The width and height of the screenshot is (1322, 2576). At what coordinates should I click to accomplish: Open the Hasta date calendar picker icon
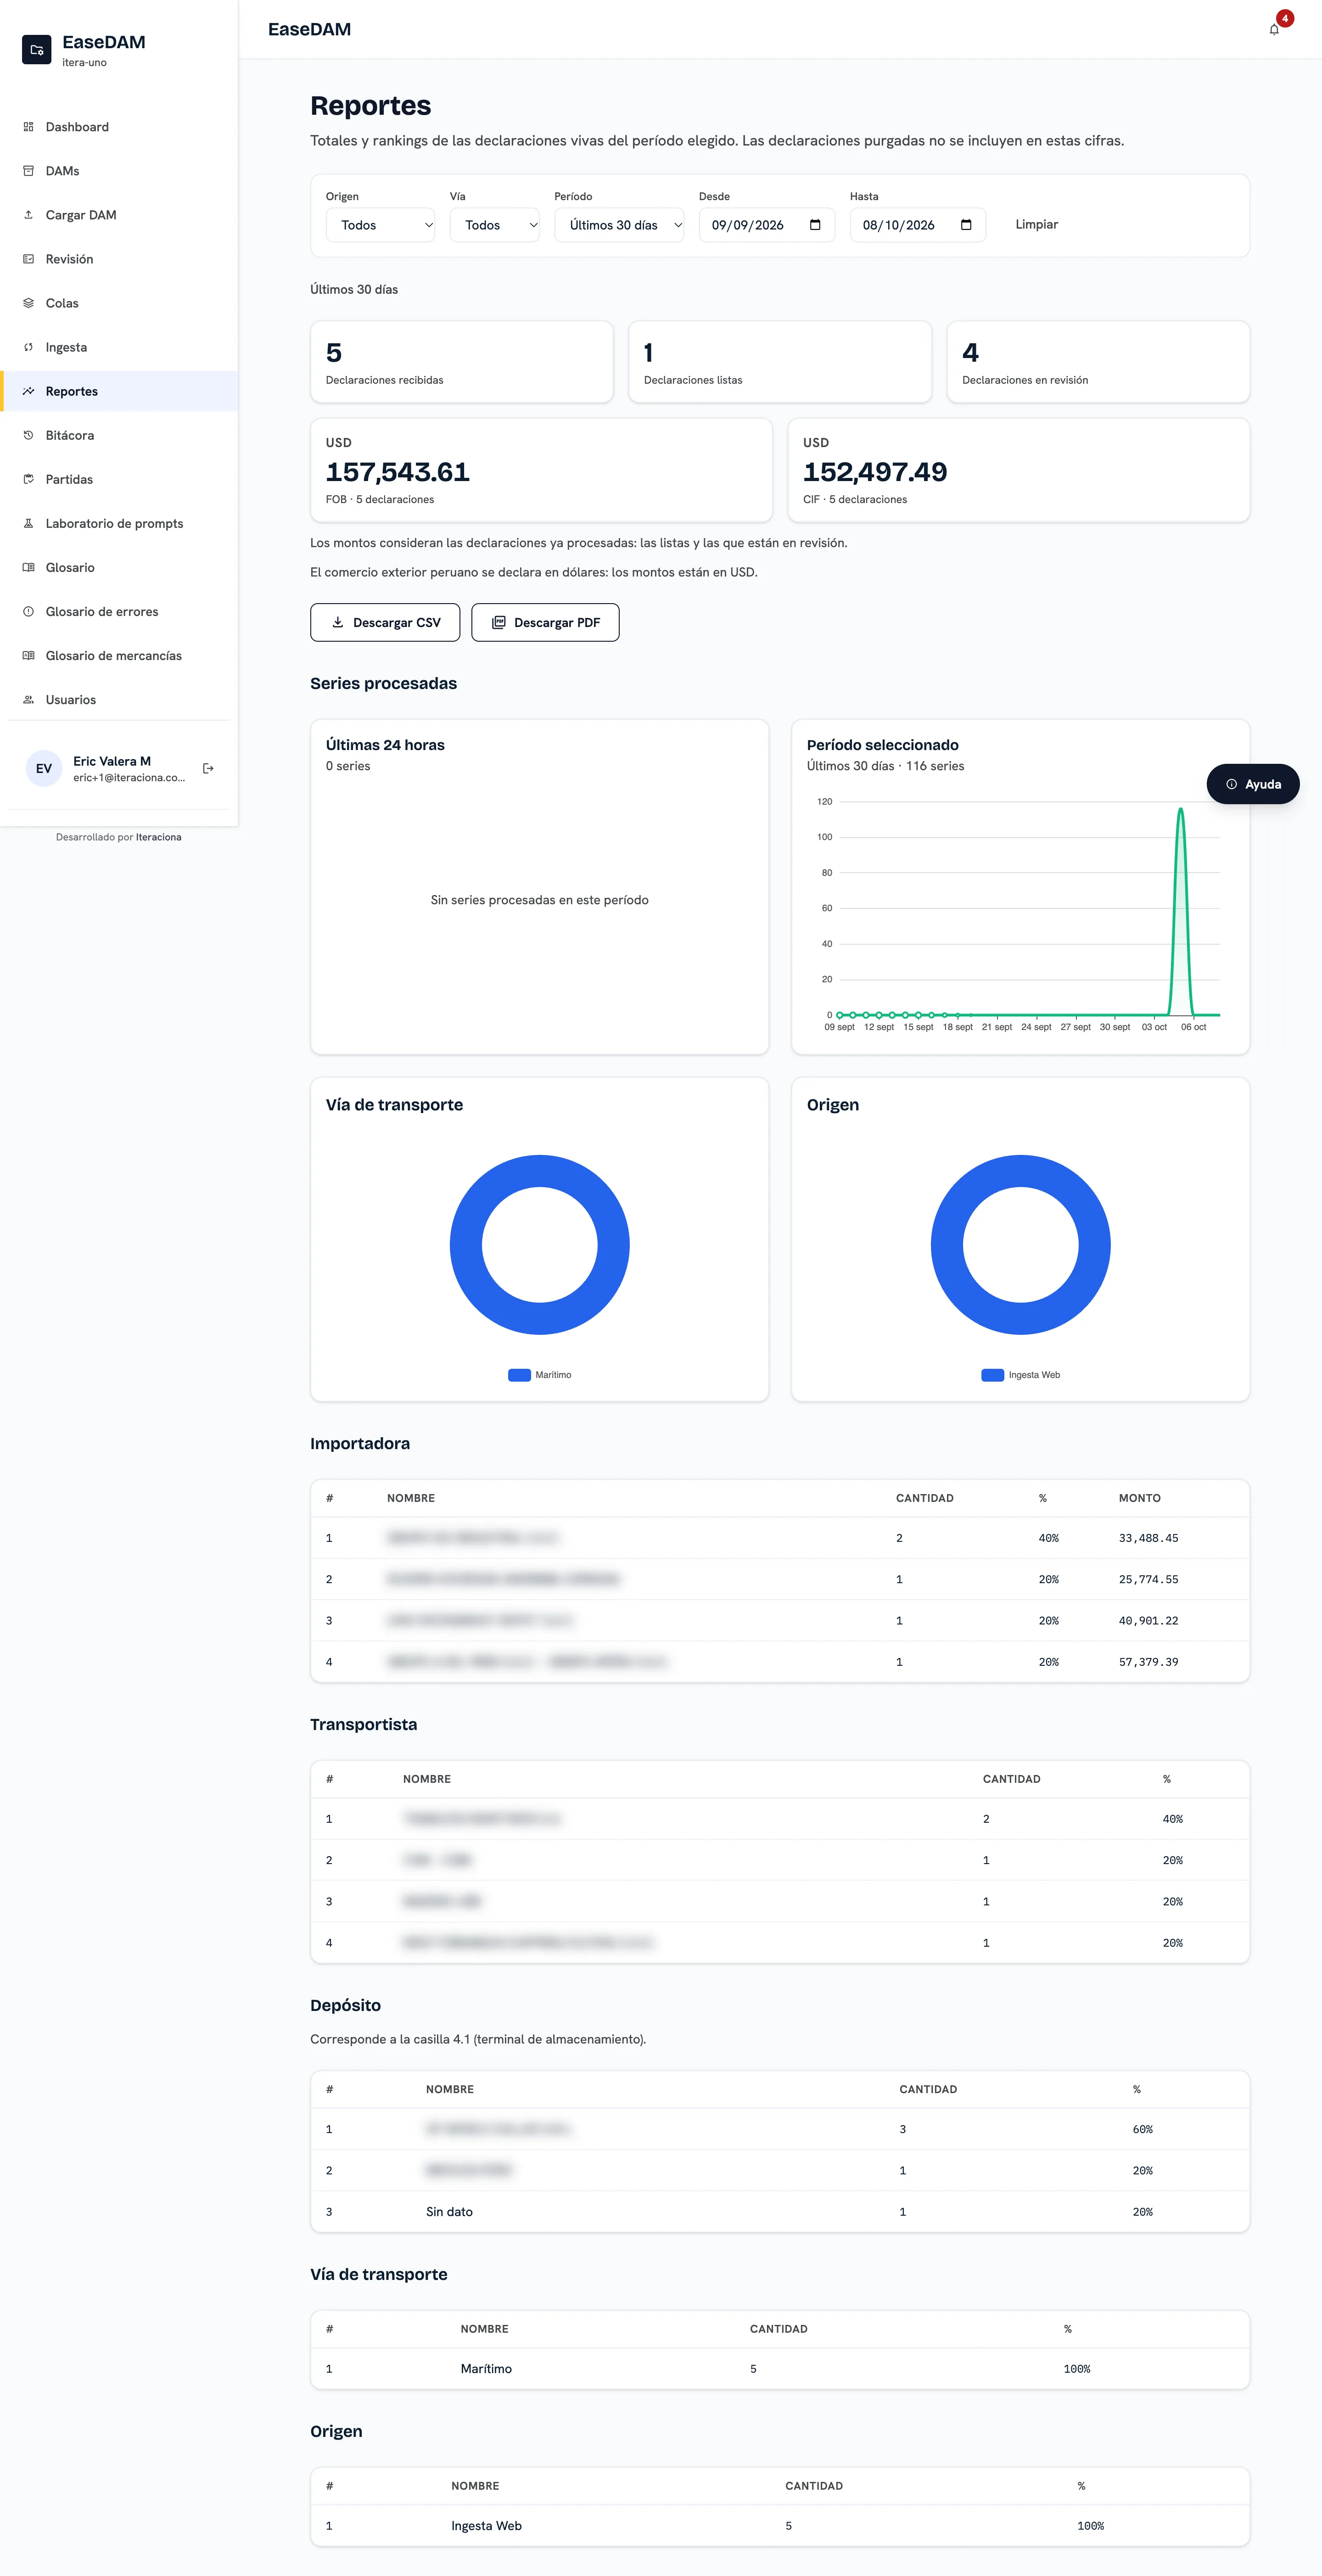(x=966, y=225)
